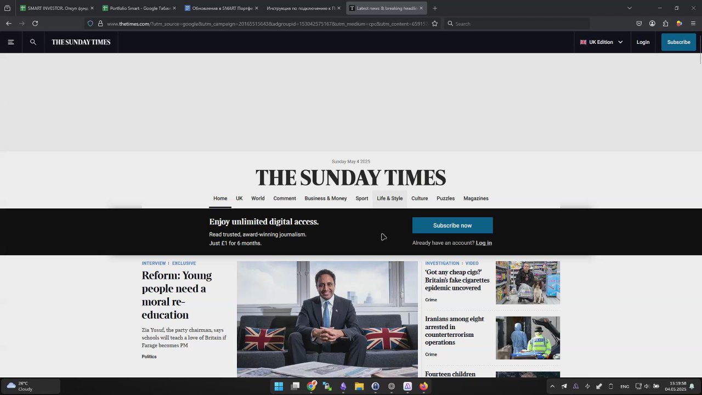
Task: Show hidden system tray icons chevron
Action: coord(552,386)
